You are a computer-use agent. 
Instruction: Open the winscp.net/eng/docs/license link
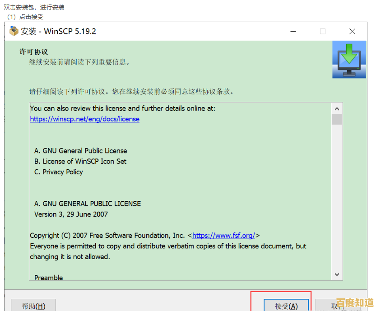tap(84, 119)
